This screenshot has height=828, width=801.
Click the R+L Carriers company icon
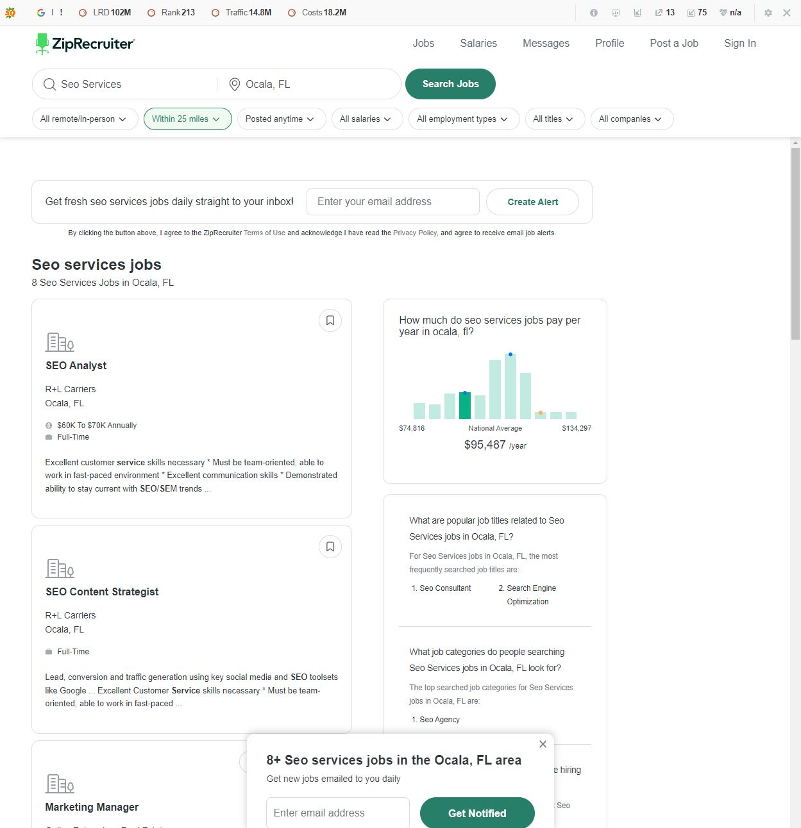click(x=60, y=342)
